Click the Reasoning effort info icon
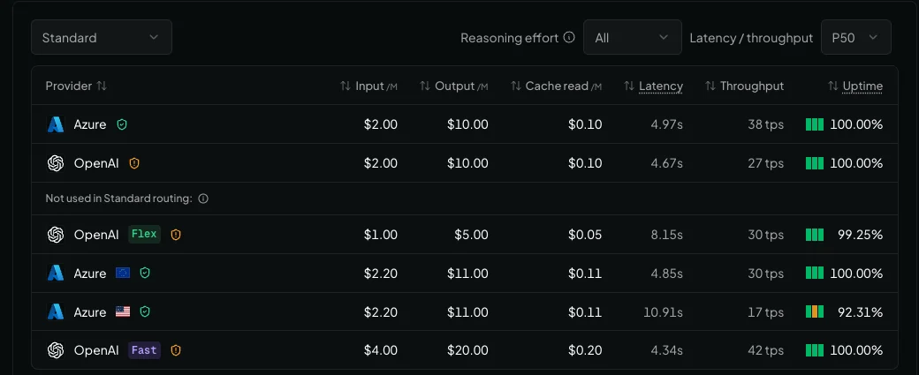Screen dimensions: 919x375 tap(568, 37)
